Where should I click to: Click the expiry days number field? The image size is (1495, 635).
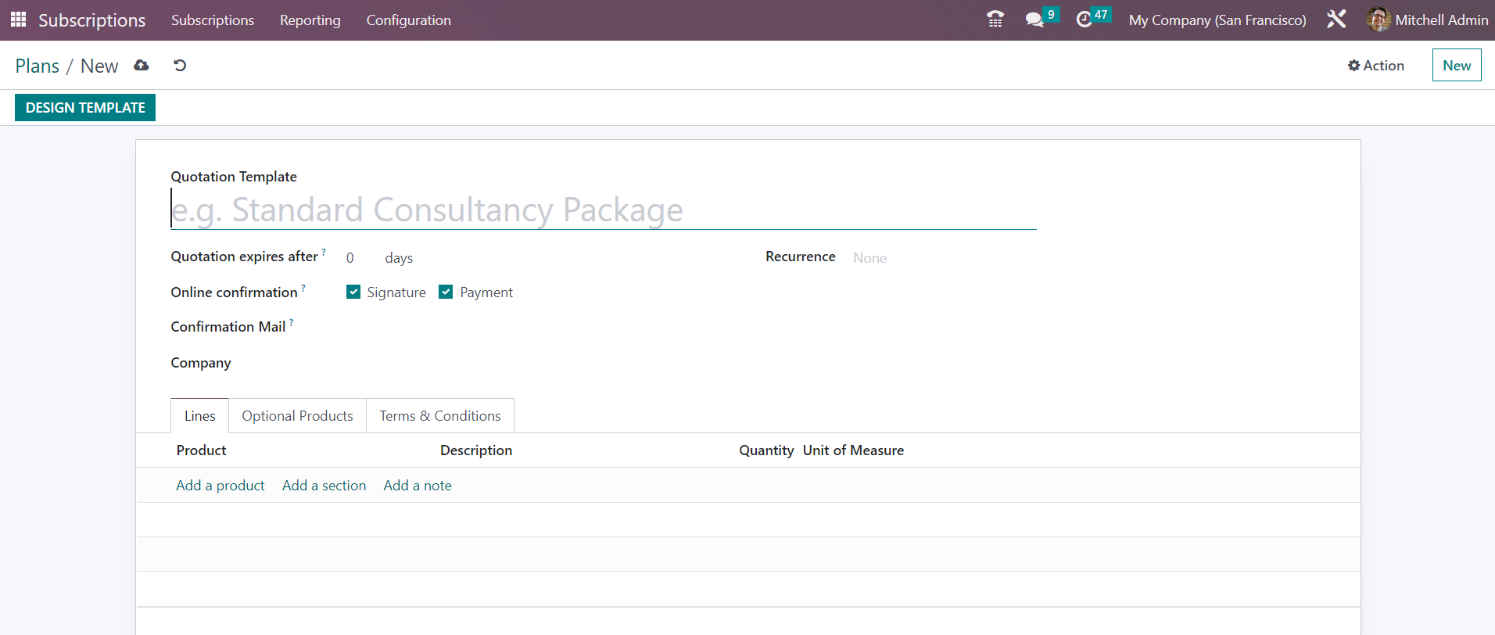coord(360,258)
